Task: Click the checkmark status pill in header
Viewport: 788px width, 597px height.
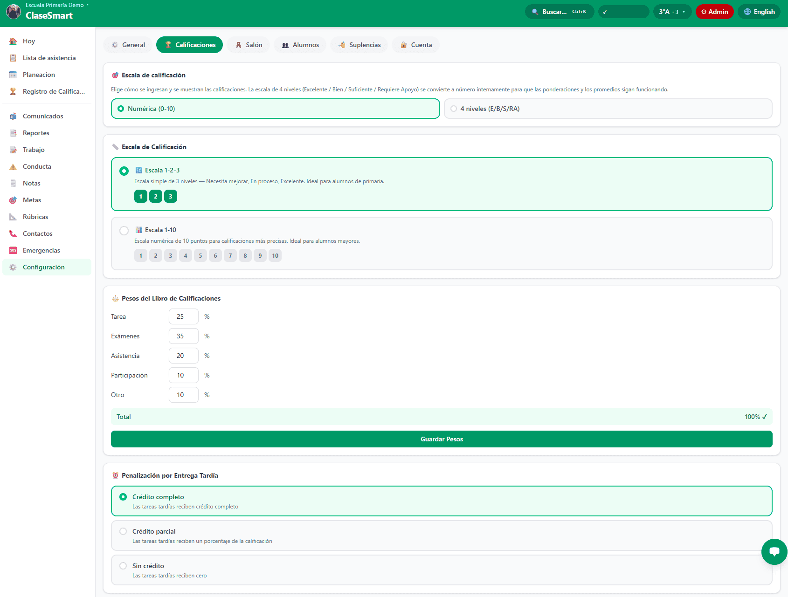Action: click(x=624, y=12)
